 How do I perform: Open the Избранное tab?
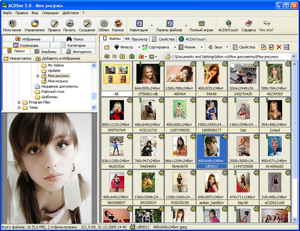click(x=28, y=39)
